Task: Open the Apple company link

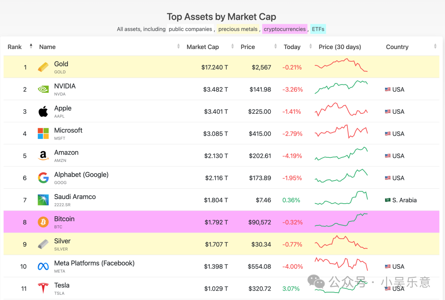Action: 63,108
